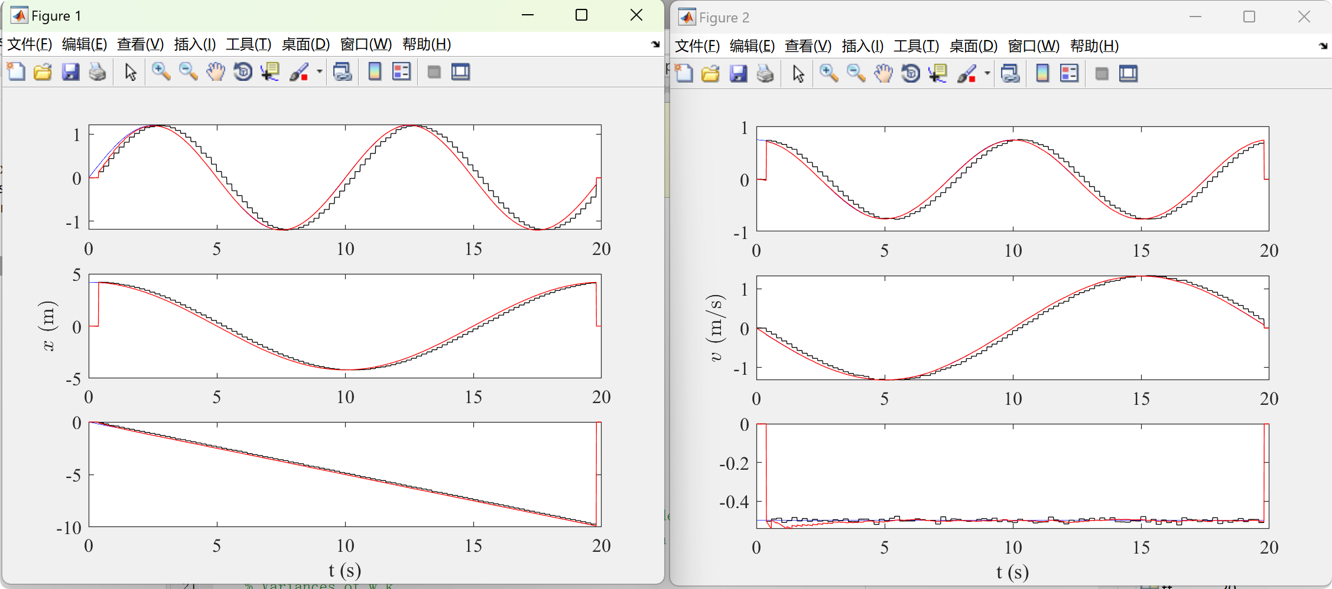This screenshot has width=1332, height=589.
Task: Open 窗口(W) menu in Figure 2
Action: (1034, 46)
